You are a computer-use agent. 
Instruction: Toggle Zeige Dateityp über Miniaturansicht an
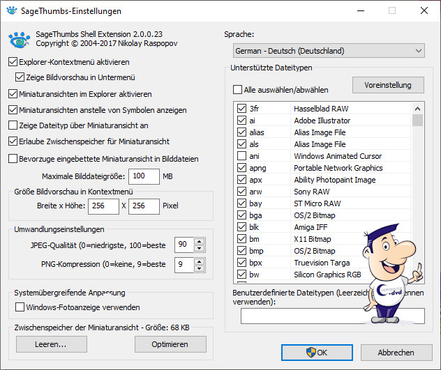point(14,125)
